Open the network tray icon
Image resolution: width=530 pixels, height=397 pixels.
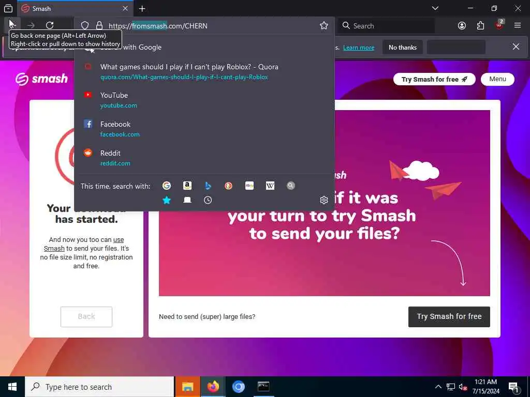451,387
